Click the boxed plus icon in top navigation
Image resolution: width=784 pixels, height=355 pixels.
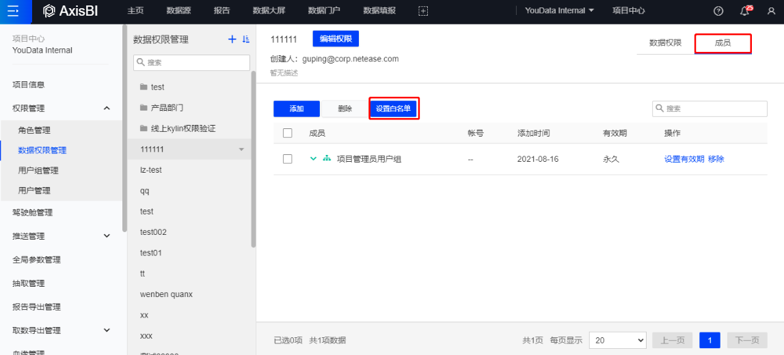click(423, 11)
